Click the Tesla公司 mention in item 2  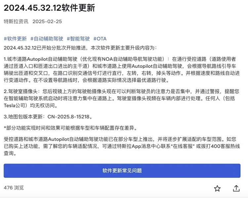[15, 105]
